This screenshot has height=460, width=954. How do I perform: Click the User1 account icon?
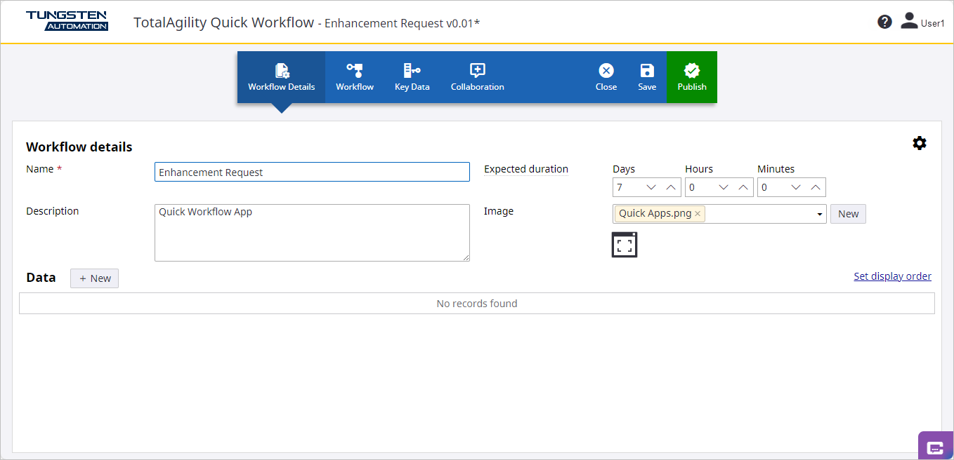pyautogui.click(x=910, y=20)
